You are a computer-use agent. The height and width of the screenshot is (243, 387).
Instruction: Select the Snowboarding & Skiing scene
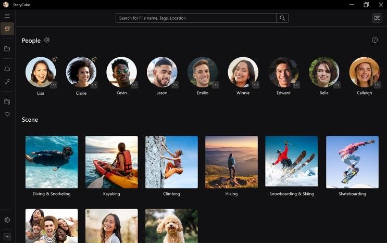(291, 162)
